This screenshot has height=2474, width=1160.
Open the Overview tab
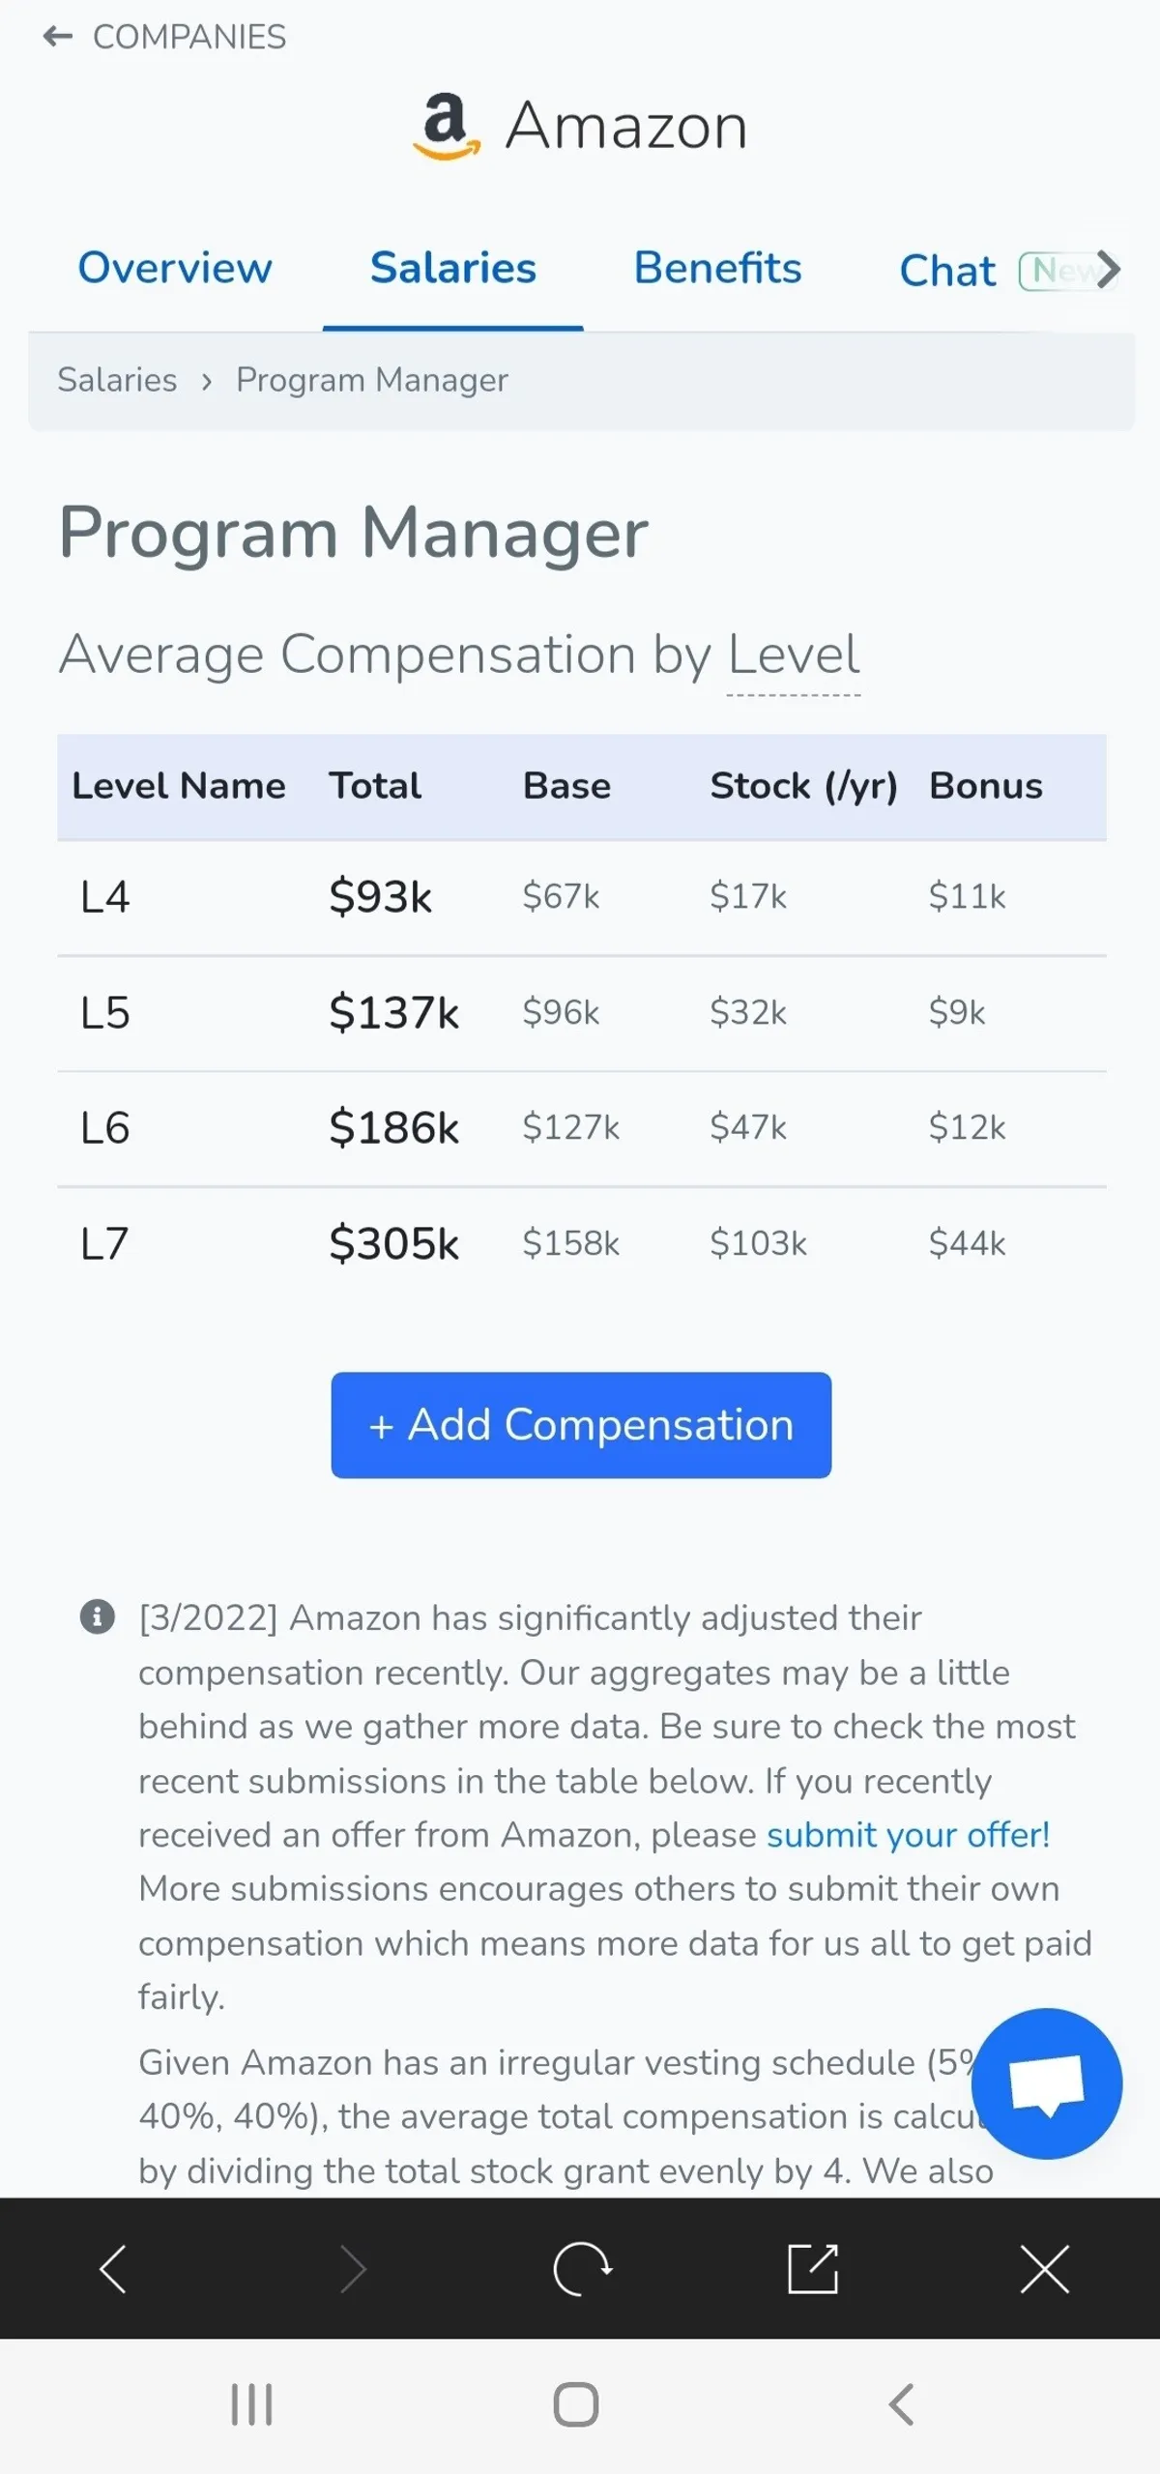click(x=175, y=268)
